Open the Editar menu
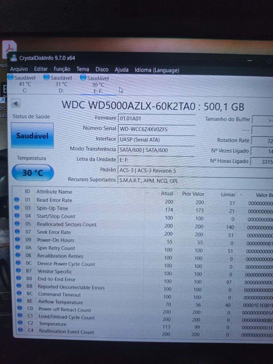Viewport: 273px width, 364px height. pyautogui.click(x=41, y=69)
